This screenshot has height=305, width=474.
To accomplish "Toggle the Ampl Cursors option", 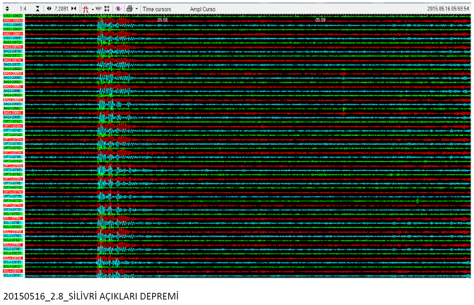I will 203,9.
